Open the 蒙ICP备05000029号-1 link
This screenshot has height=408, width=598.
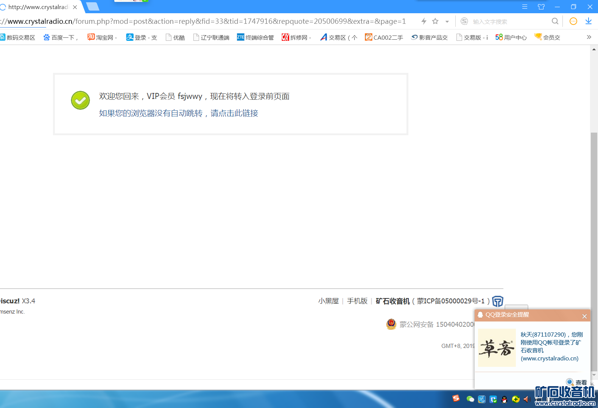[x=451, y=301]
